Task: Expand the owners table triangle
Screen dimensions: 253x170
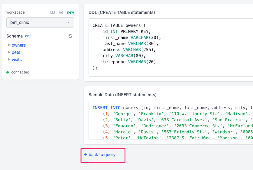Action: pyautogui.click(x=9, y=45)
